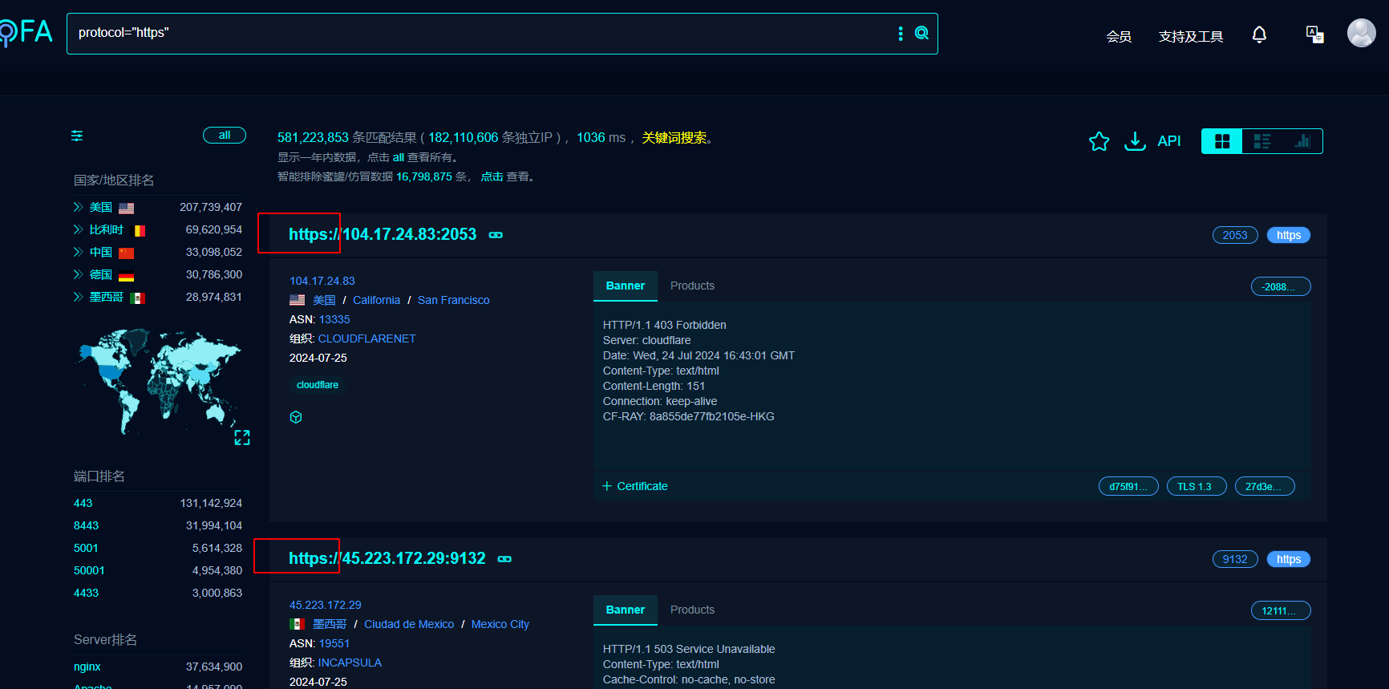Click the California region link
This screenshot has width=1389, height=689.
pos(376,300)
